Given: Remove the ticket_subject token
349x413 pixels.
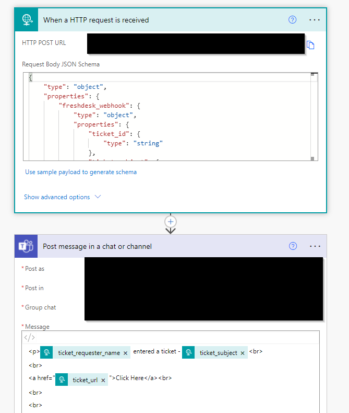Looking at the screenshot, I should point(243,353).
